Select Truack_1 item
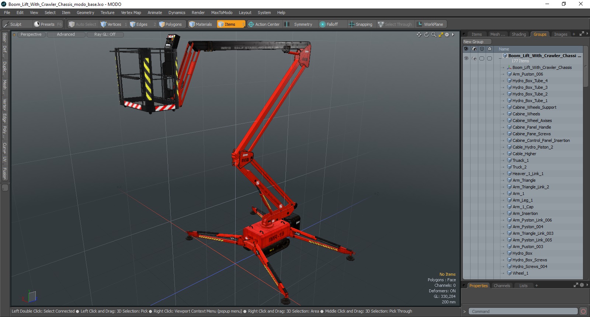 click(x=521, y=160)
